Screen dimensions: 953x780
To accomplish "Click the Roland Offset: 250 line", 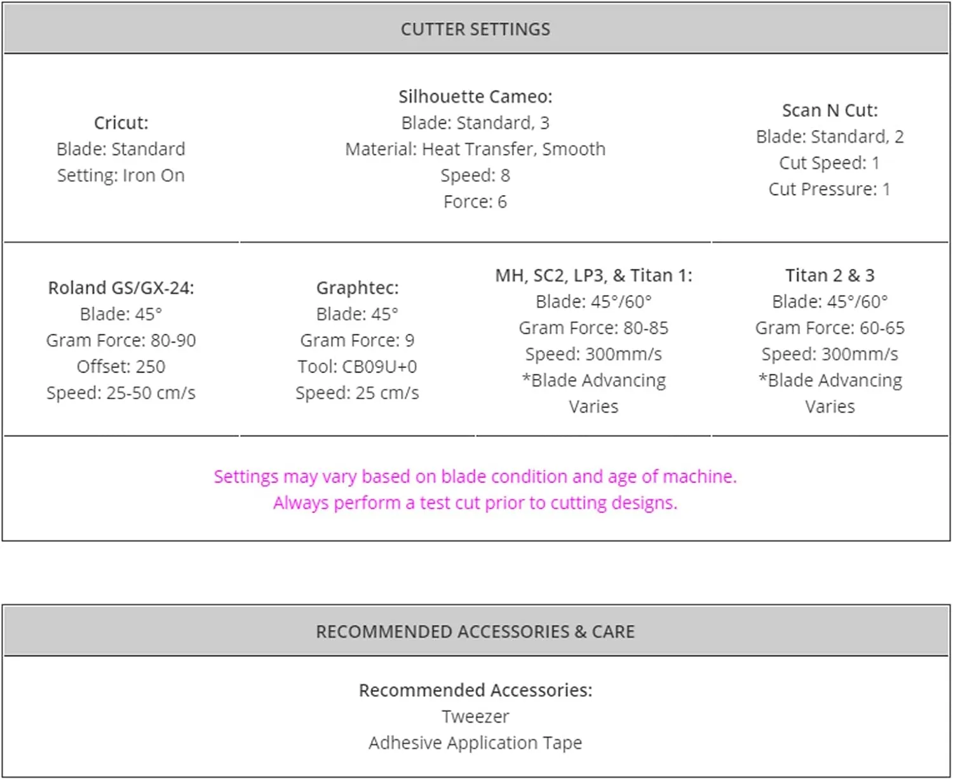I will [121, 367].
